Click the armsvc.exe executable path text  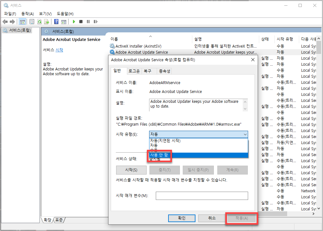179,124
